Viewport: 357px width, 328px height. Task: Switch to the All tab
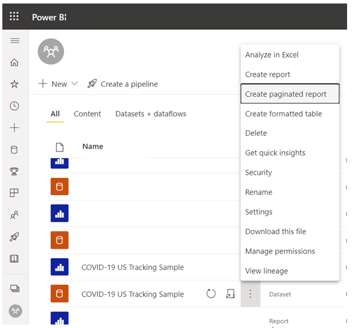[55, 114]
